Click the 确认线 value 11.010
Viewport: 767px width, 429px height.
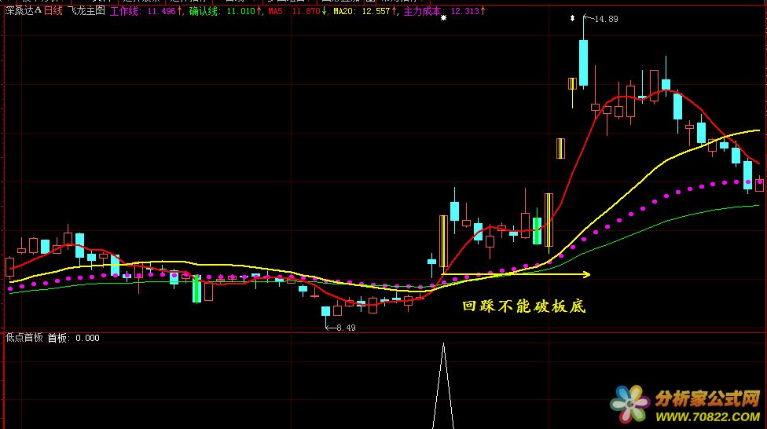(x=241, y=11)
